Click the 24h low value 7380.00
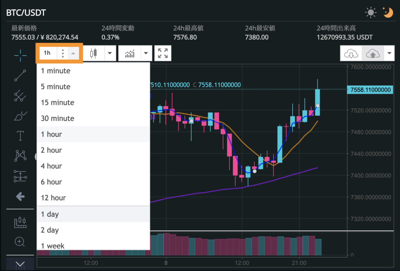 point(257,37)
